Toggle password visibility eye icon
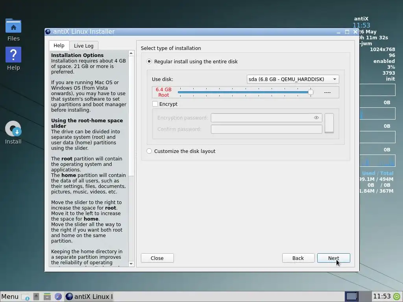 click(x=316, y=118)
